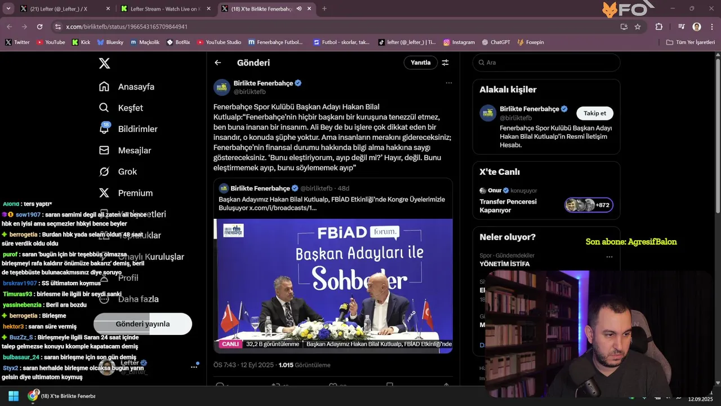The width and height of the screenshot is (721, 406).
Task: Open Bildirimler notifications with badge 18
Action: tap(128, 129)
